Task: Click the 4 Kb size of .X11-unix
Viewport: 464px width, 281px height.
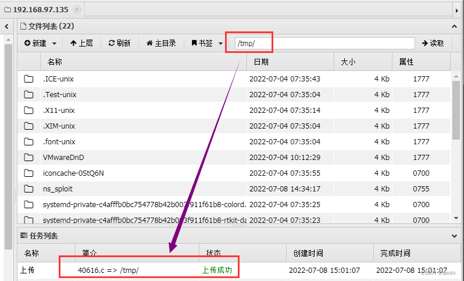Action: [382, 111]
